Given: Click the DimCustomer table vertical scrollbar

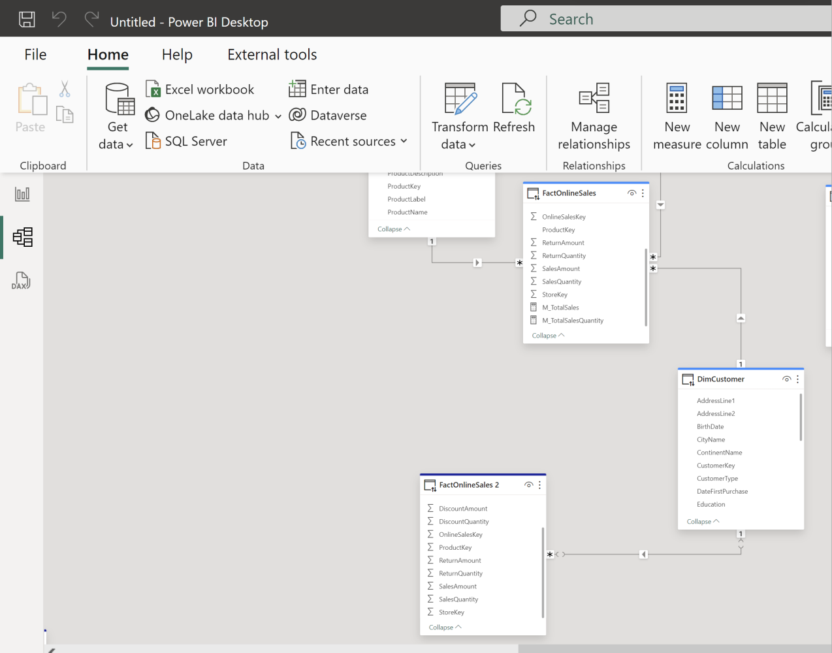Looking at the screenshot, I should coord(801,418).
